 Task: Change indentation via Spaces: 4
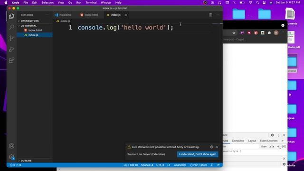(147, 165)
